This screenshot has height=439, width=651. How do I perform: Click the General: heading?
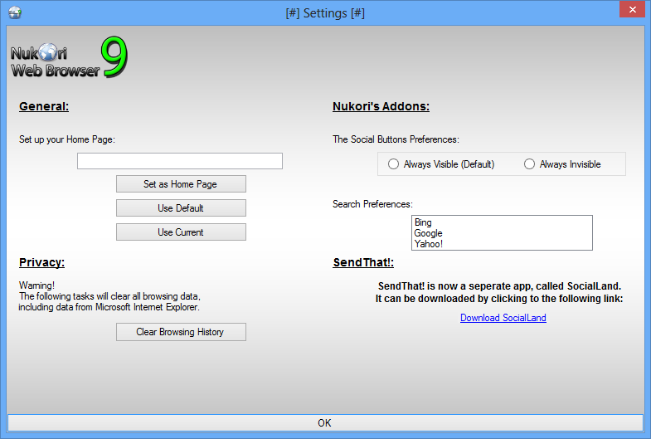tap(44, 106)
